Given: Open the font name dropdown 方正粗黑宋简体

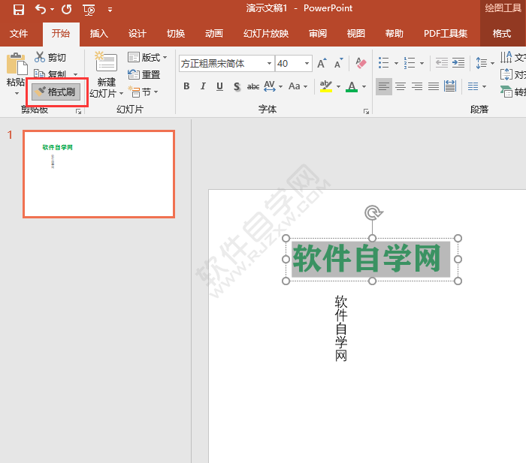Looking at the screenshot, I should click(269, 64).
